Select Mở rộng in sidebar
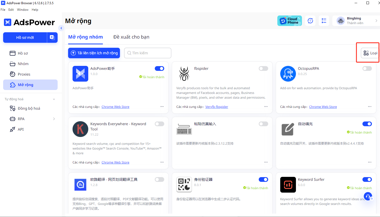Image resolution: width=380 pixels, height=217 pixels. point(30,85)
